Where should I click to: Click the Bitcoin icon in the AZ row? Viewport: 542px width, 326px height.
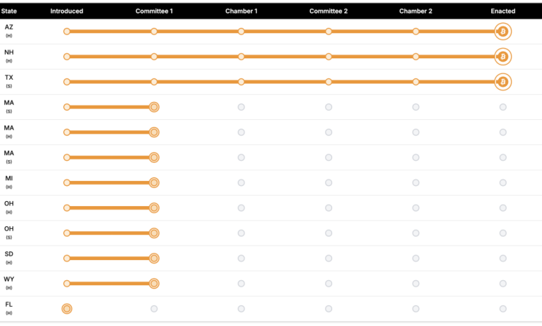(502, 31)
